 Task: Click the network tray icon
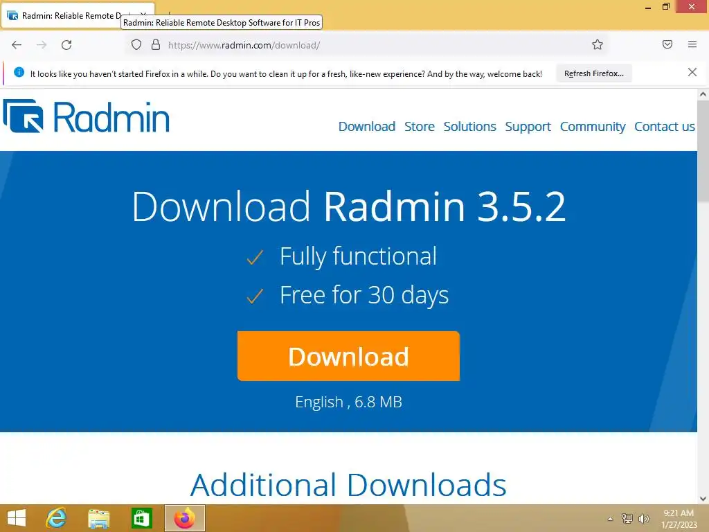coord(627,518)
